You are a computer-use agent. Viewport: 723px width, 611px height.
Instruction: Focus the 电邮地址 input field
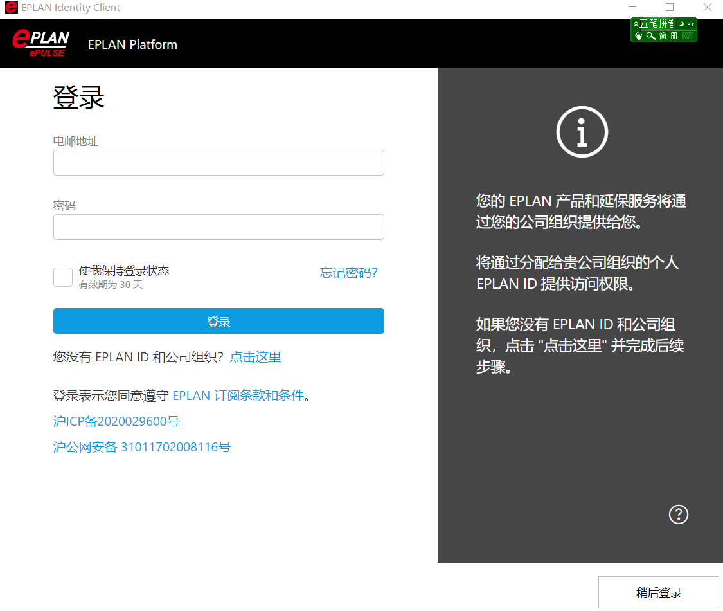coord(219,163)
